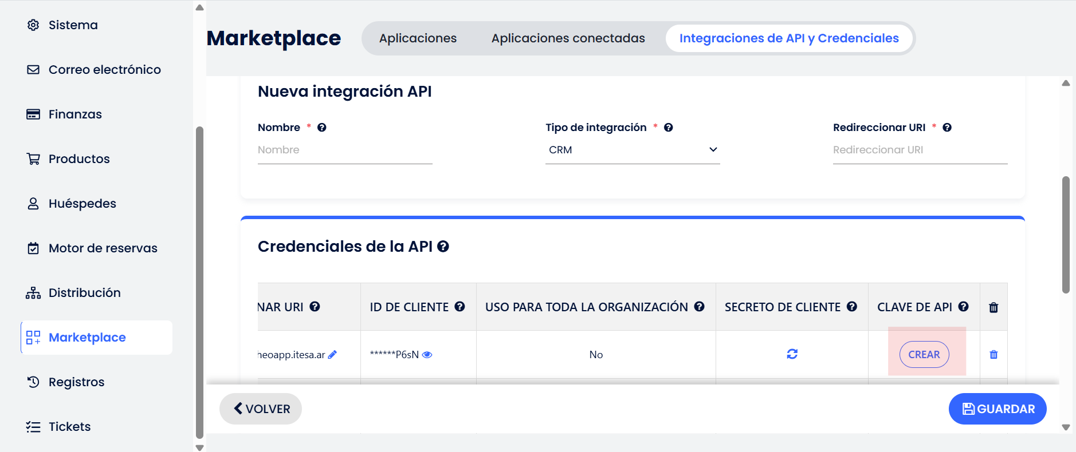
Task: Select Integraciones de API y Credenciales tab
Action: tap(788, 38)
